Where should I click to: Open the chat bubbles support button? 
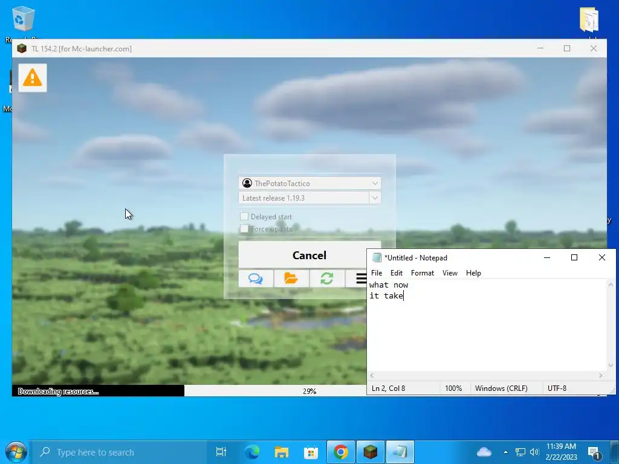(x=256, y=279)
